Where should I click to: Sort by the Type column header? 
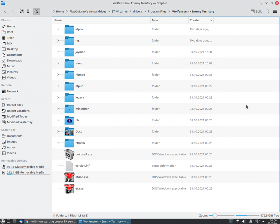[169, 20]
